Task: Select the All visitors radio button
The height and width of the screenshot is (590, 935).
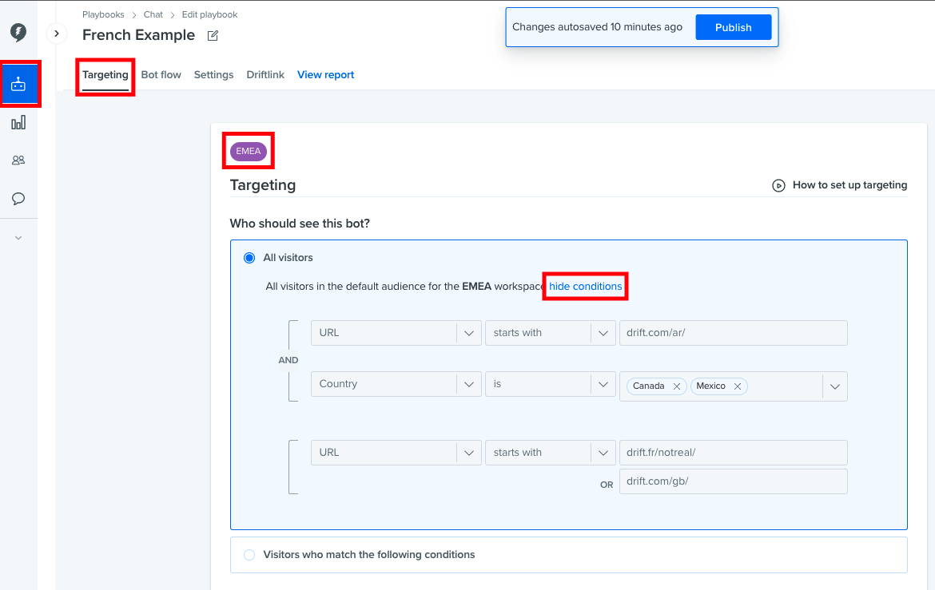Action: click(249, 258)
